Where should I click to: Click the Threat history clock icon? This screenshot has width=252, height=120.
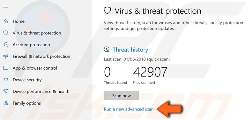107,49
